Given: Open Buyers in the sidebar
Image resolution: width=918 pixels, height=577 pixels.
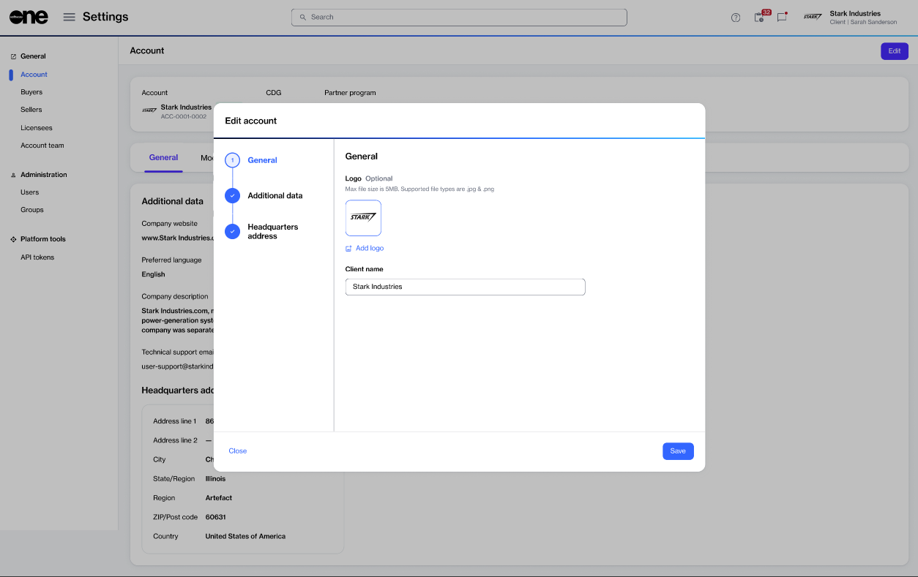Looking at the screenshot, I should (31, 92).
